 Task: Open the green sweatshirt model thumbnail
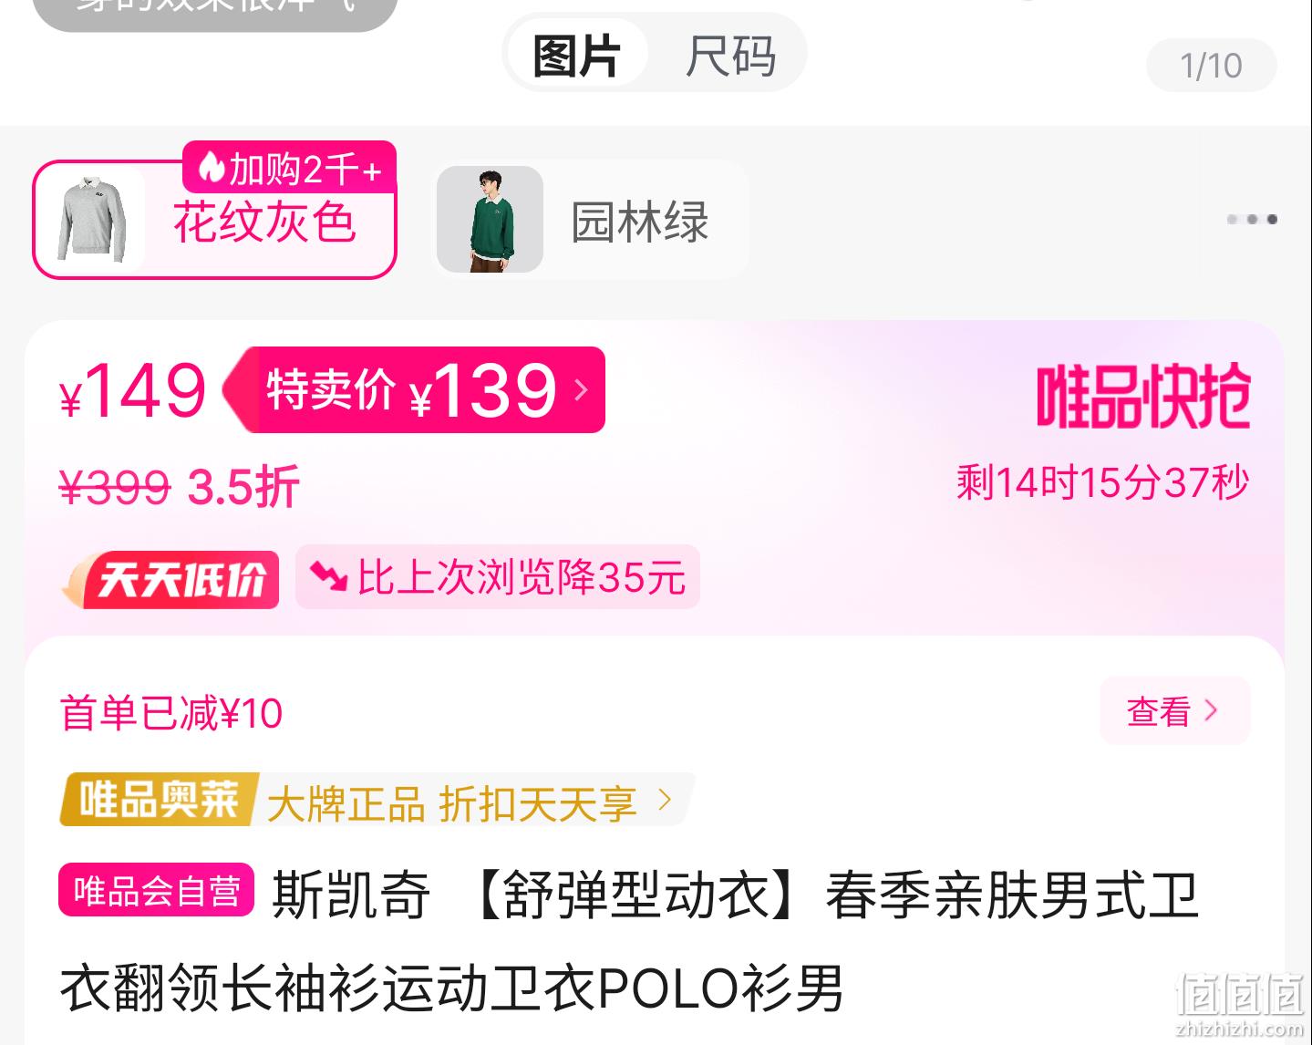point(490,220)
